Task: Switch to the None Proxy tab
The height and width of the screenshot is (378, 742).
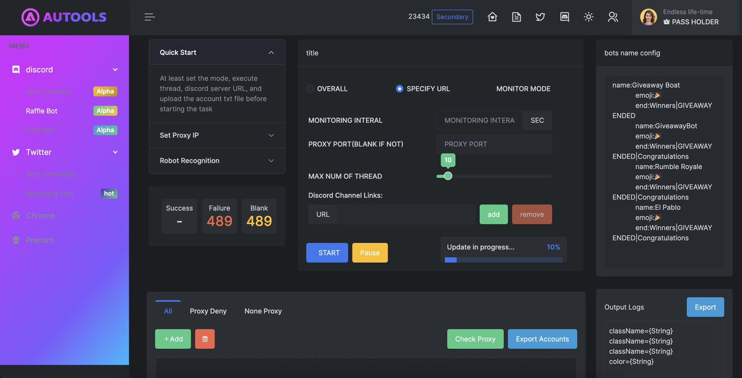Action: point(263,311)
